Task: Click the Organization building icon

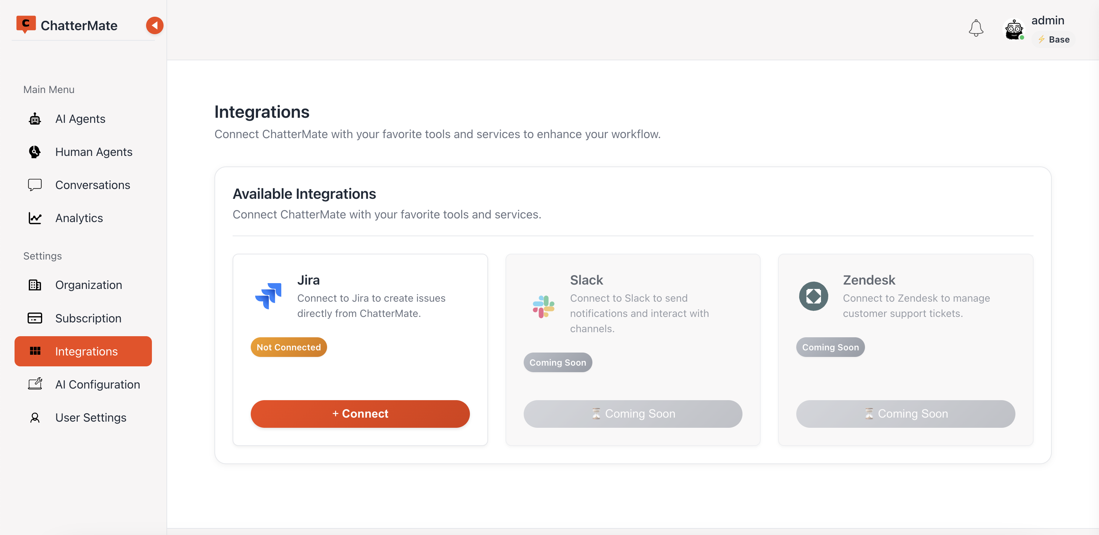Action: pos(35,285)
